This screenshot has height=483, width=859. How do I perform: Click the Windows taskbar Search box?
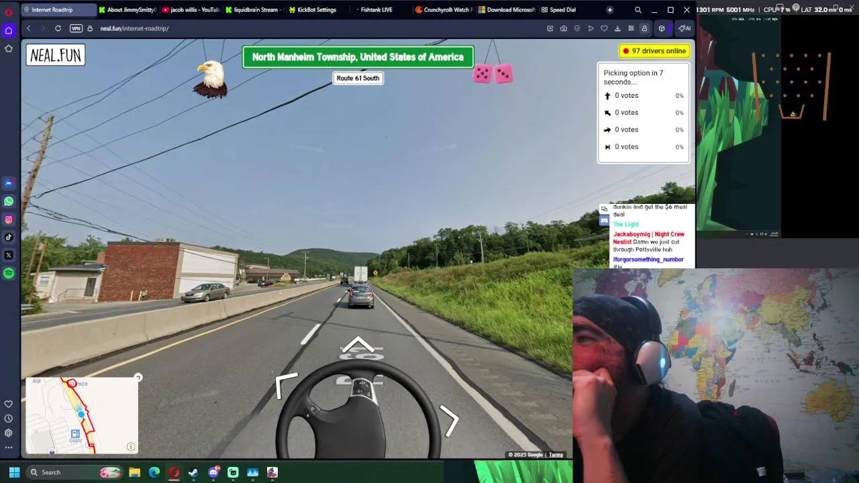75,472
